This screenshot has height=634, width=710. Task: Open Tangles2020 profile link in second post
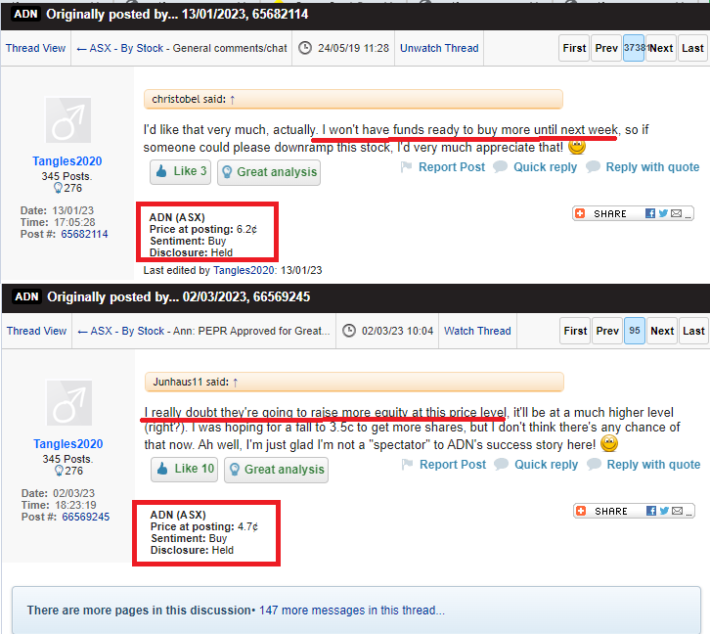point(67,444)
